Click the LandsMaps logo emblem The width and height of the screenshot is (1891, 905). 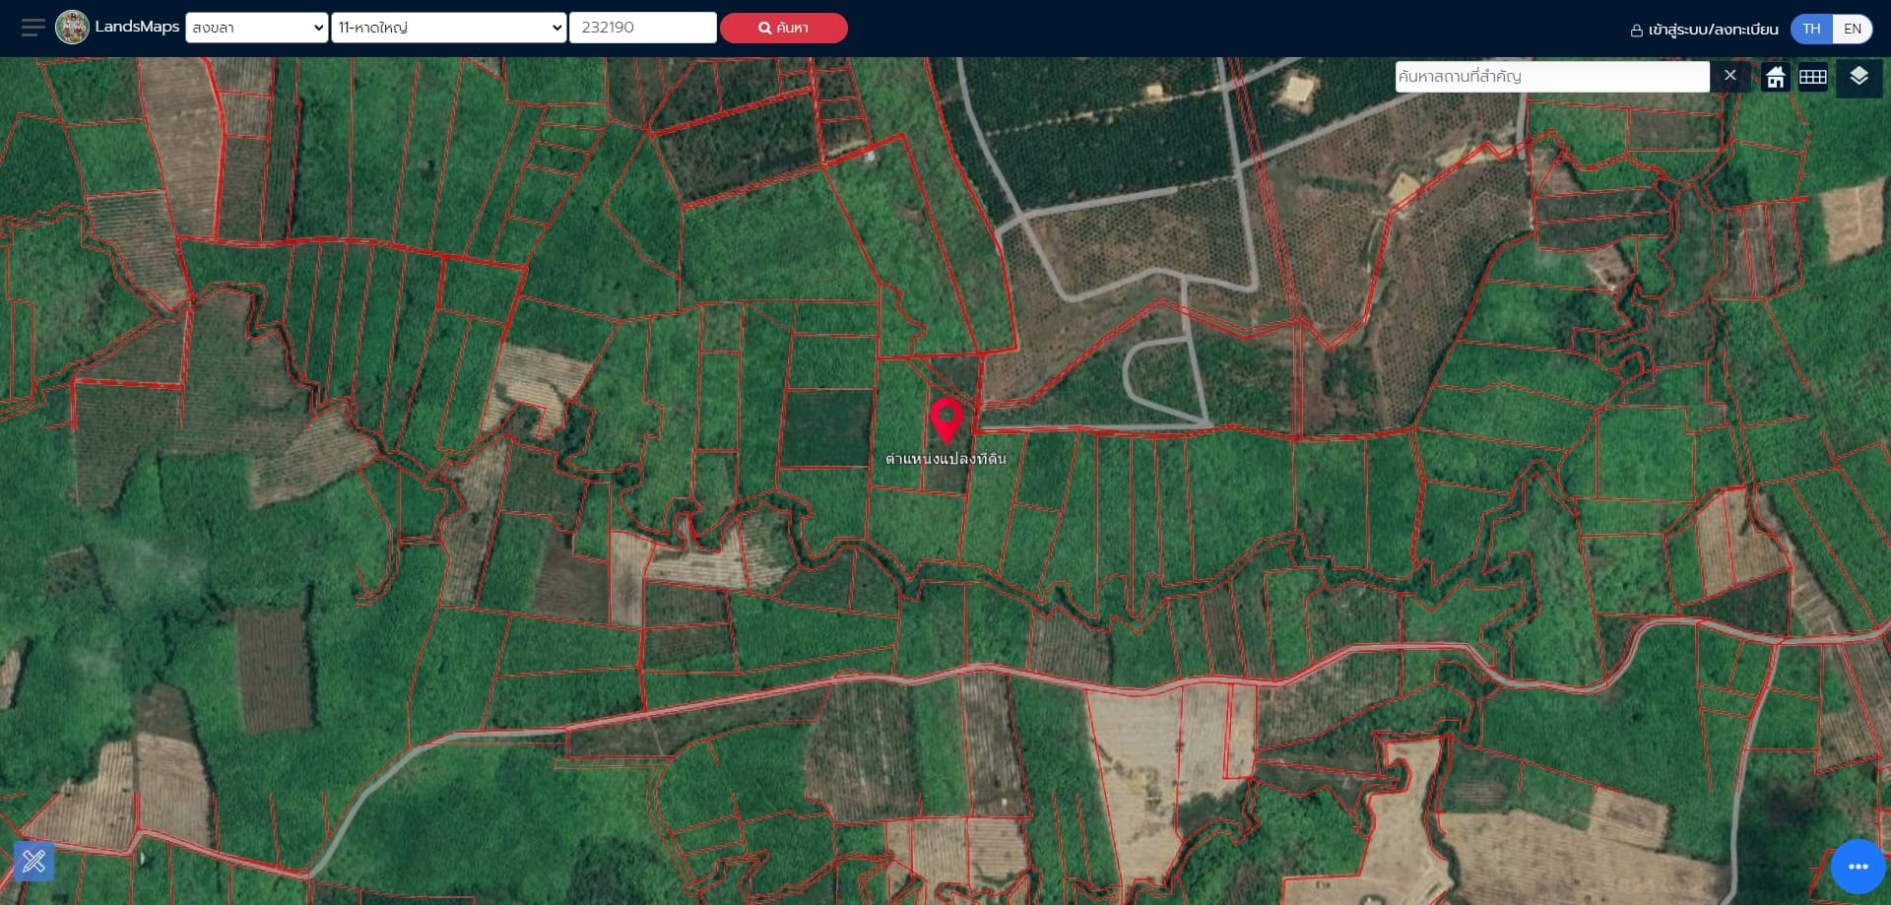coord(72,28)
